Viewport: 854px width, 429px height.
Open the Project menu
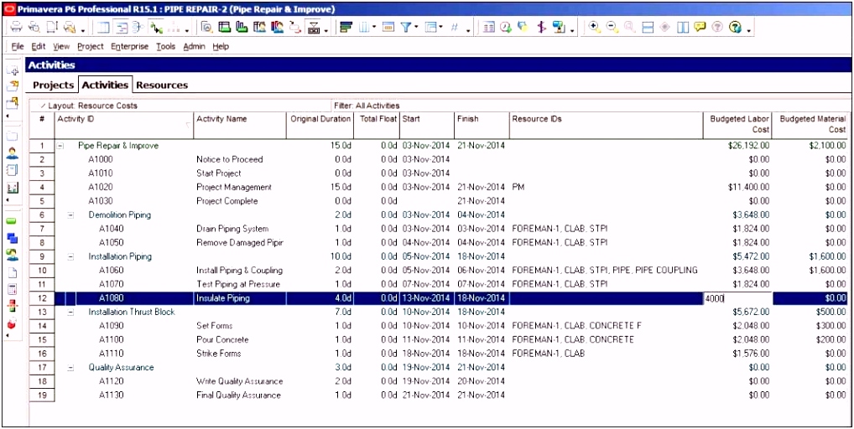tap(91, 47)
